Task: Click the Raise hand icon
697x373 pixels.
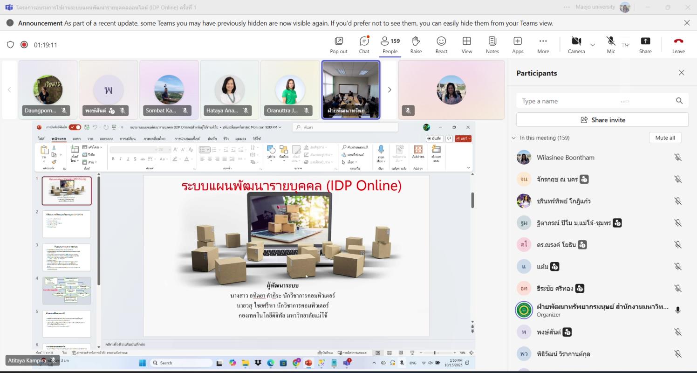Action: [x=416, y=45]
